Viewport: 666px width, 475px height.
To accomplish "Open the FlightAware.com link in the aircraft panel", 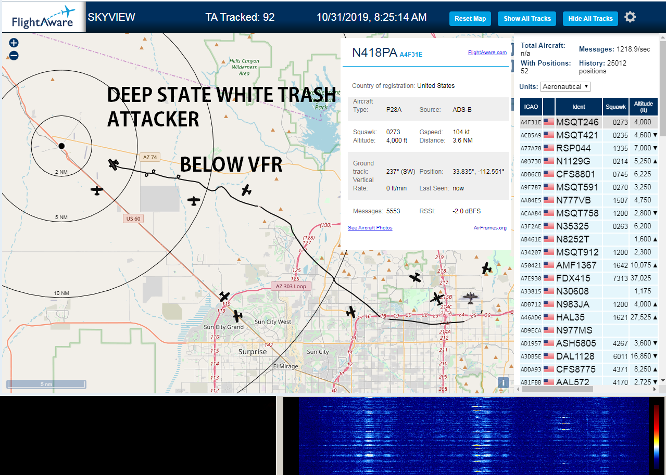I will click(x=487, y=53).
